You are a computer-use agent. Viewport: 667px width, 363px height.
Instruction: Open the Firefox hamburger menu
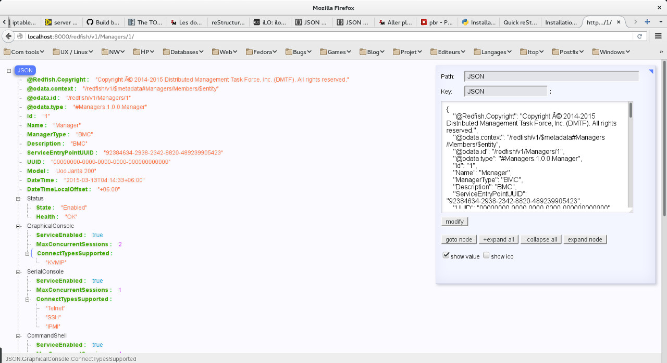[658, 36]
